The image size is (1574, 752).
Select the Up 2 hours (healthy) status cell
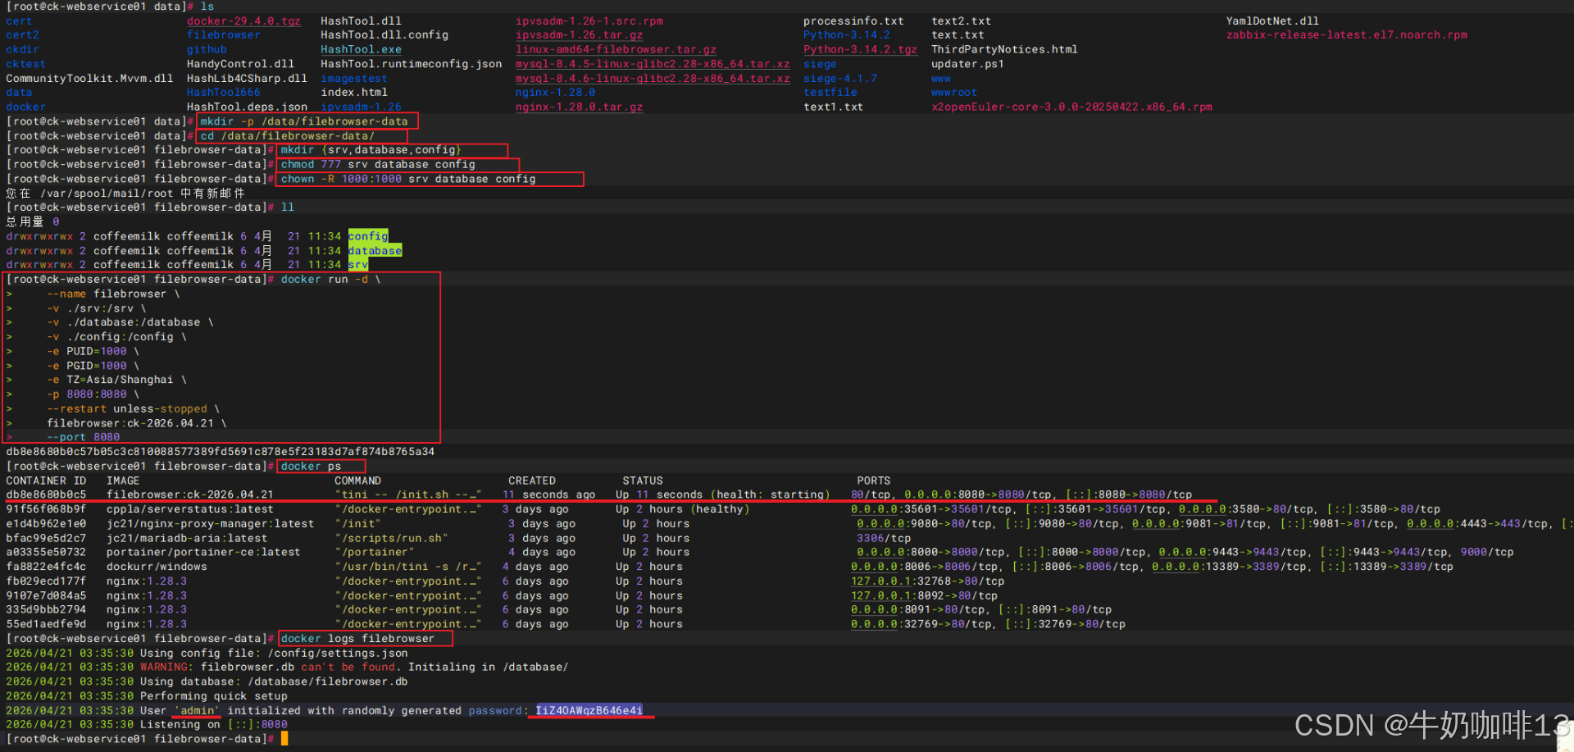(x=682, y=509)
